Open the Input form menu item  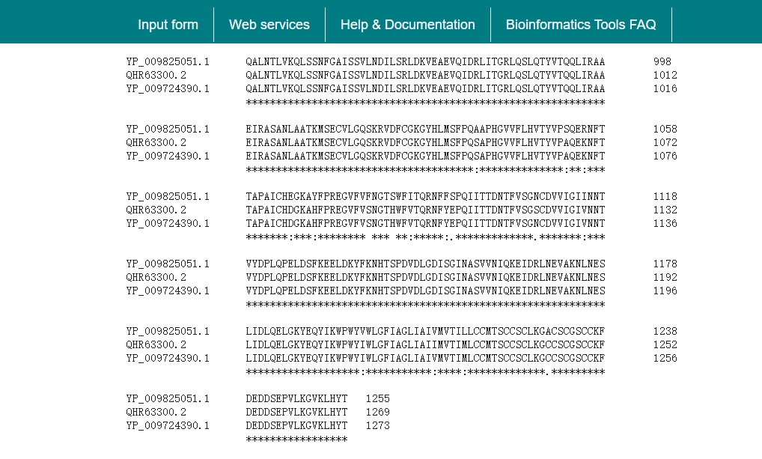click(x=168, y=25)
